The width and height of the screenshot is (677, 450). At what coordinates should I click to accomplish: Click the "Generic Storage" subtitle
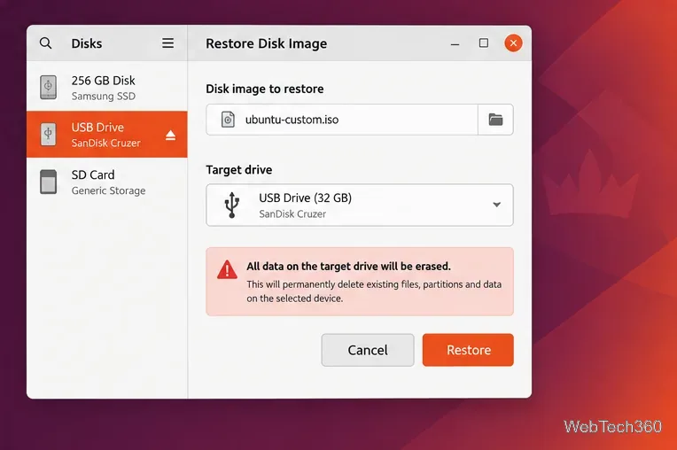point(108,190)
